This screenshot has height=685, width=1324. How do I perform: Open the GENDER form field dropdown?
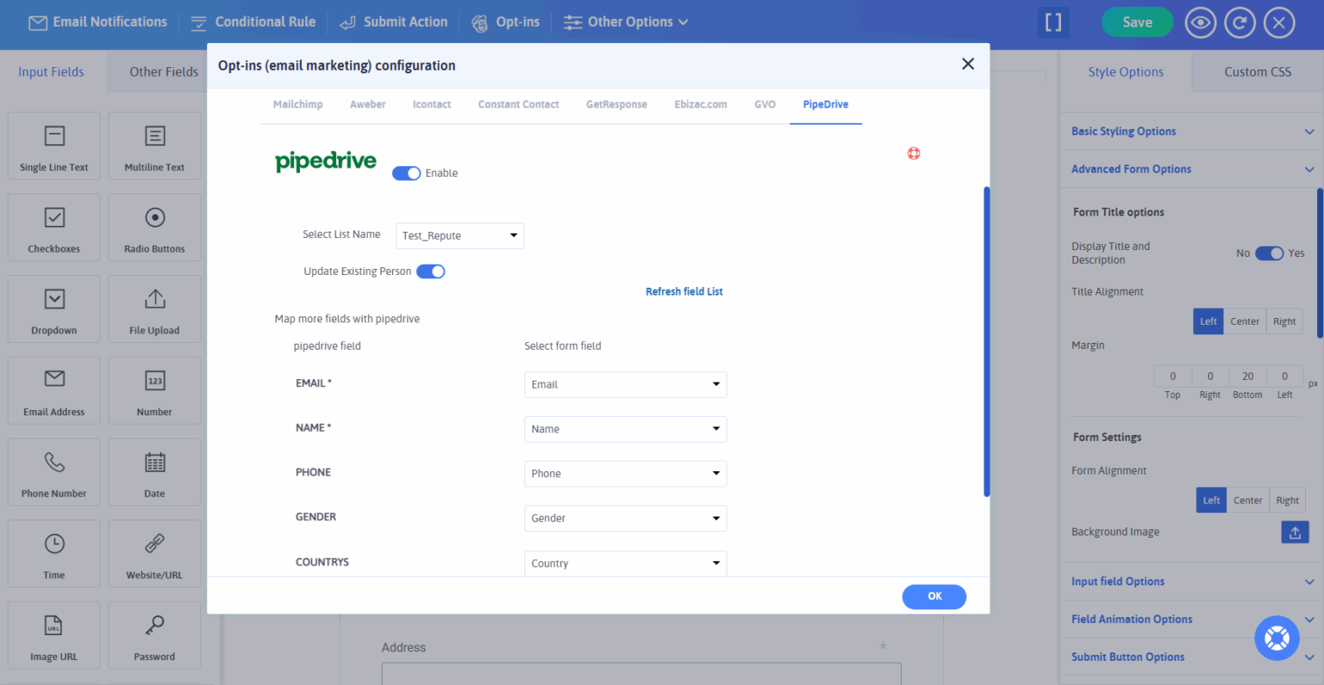[x=625, y=519]
